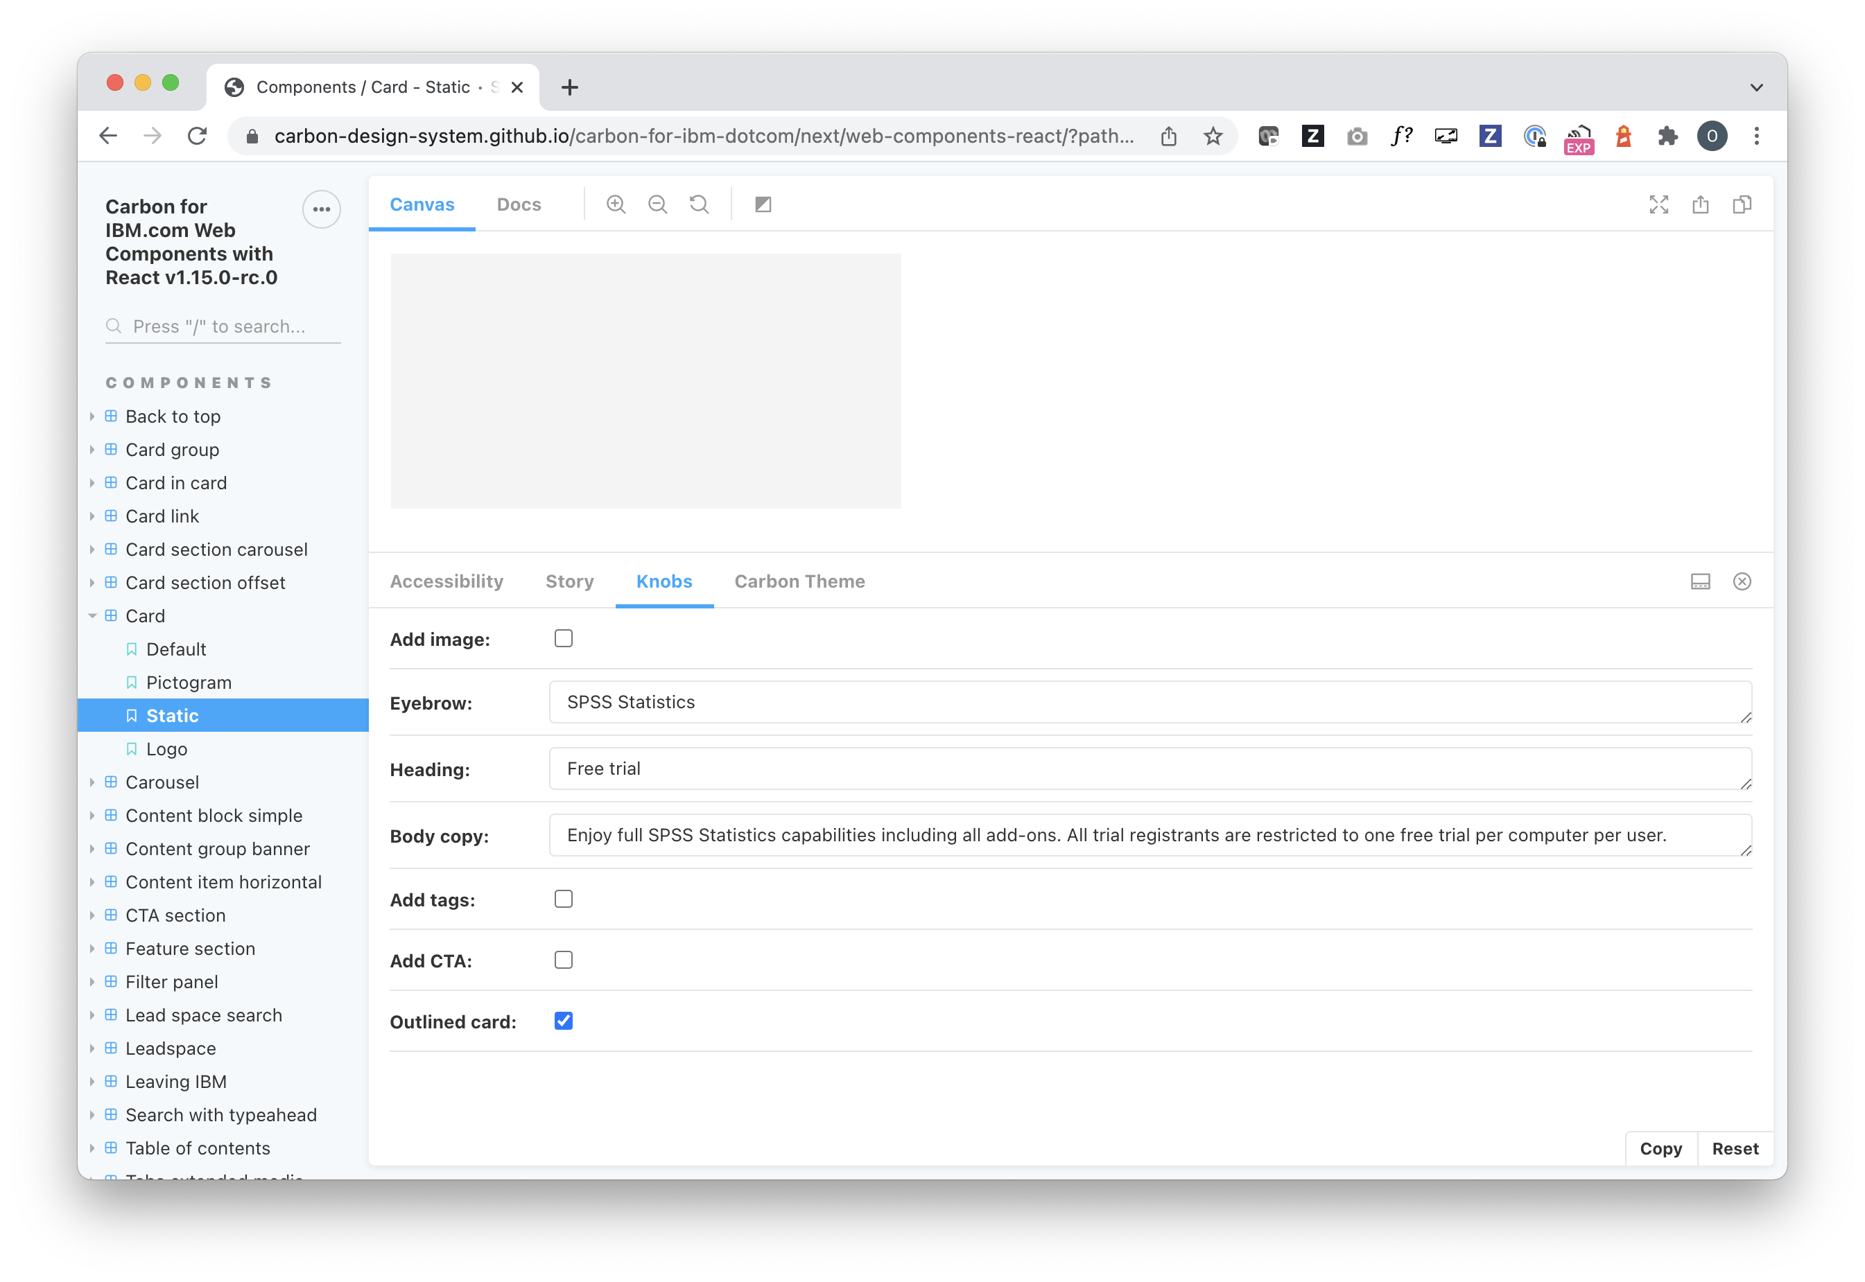
Task: Change the canvas background color
Action: pos(763,204)
